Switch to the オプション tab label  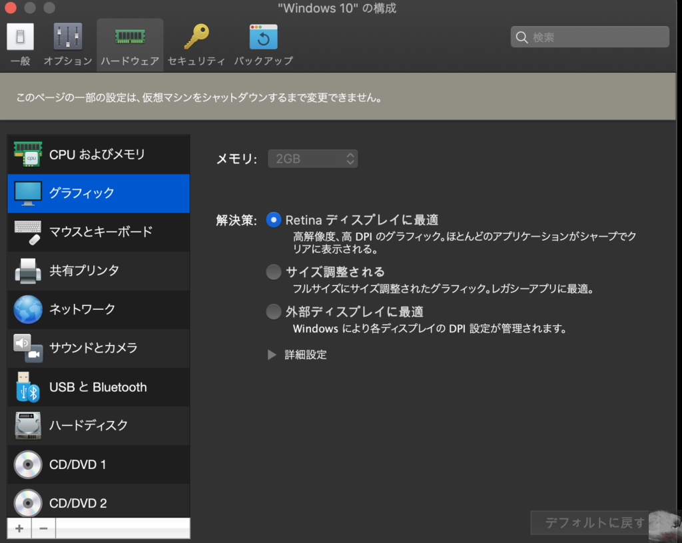coord(68,61)
